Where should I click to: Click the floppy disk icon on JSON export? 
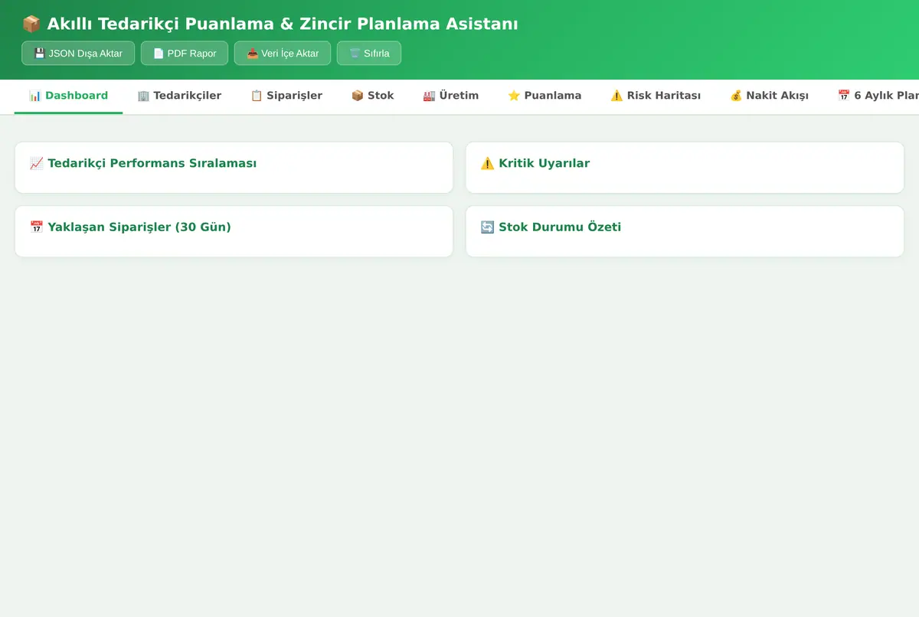coord(40,54)
